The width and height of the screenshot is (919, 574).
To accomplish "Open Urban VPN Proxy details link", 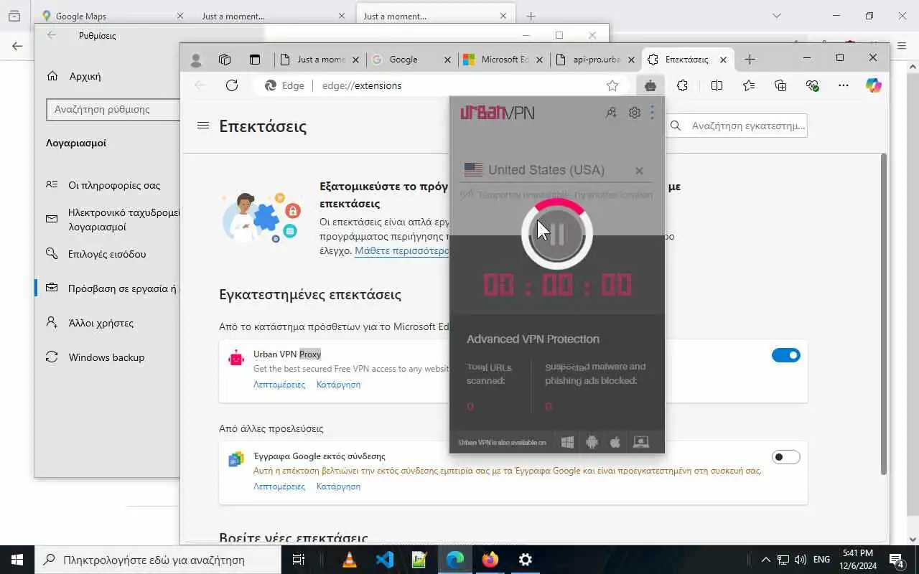I will [x=279, y=385].
